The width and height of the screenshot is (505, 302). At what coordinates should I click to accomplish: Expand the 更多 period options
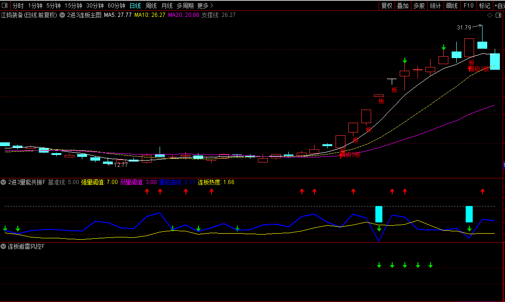[205, 6]
